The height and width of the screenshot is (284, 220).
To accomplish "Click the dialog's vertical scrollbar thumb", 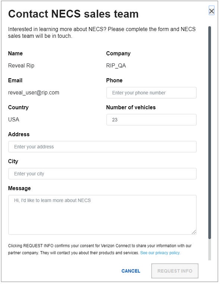I will [210, 133].
